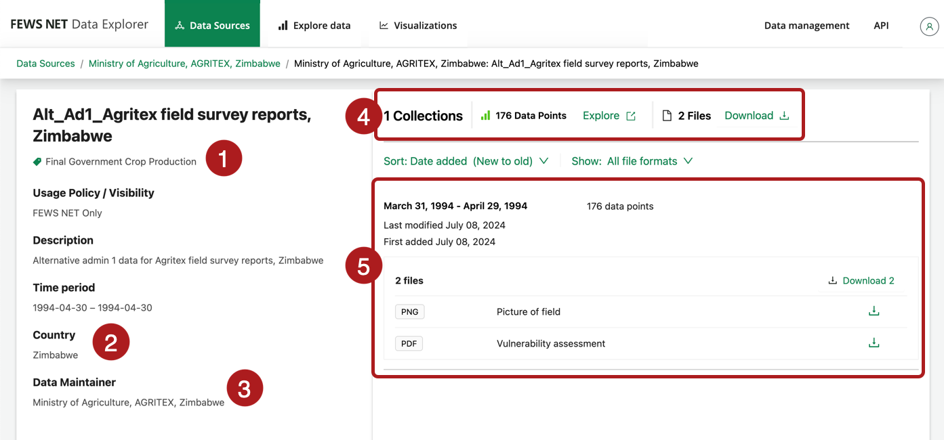Open Ministry of Agriculture AGRITEX breadcrumb link
The width and height of the screenshot is (944, 440).
click(x=184, y=64)
